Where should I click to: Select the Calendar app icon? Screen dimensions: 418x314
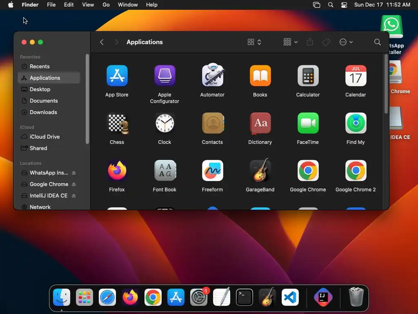[356, 76]
